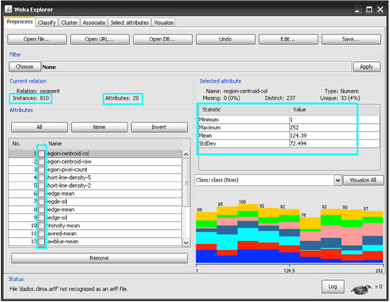This screenshot has width=390, height=302.
Task: Check the rawred-mean checkbox
Action: (42, 234)
